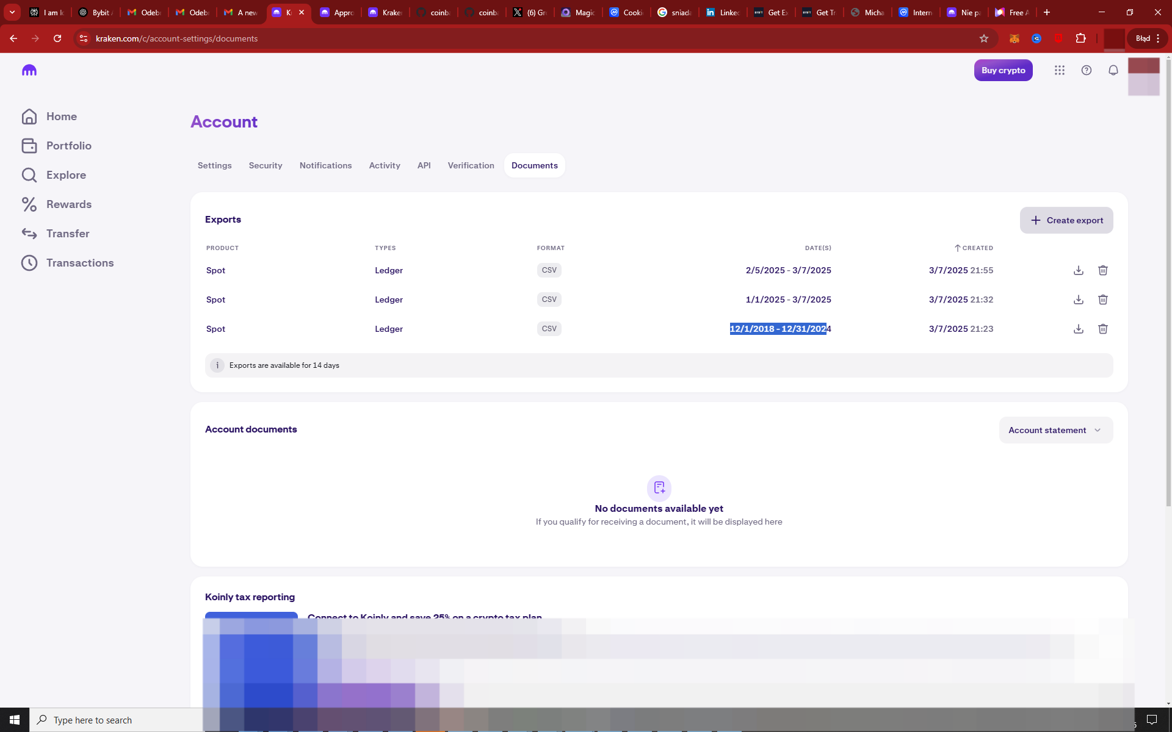Go to Portfolio in the sidebar
The width and height of the screenshot is (1172, 732).
68,146
